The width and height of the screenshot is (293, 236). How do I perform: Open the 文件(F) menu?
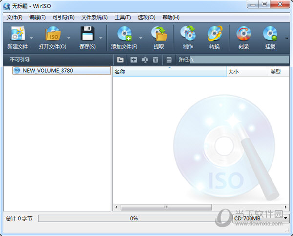tap(15, 18)
